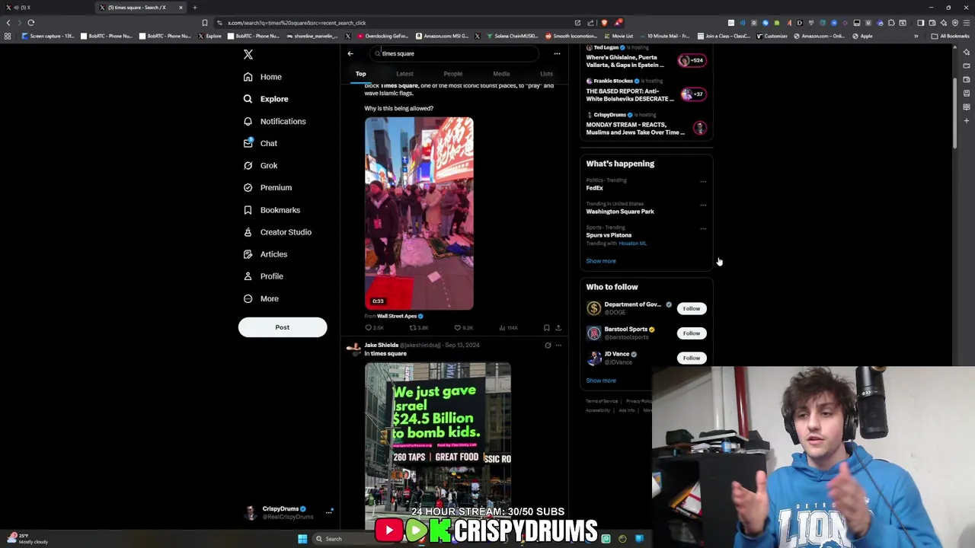
Task: Click the reply icon showing 2.5K
Action: (368, 328)
